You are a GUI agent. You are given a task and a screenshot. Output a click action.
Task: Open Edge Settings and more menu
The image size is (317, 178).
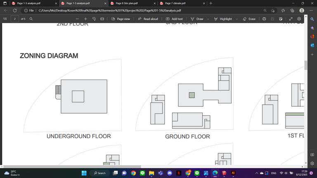tap(311, 10)
